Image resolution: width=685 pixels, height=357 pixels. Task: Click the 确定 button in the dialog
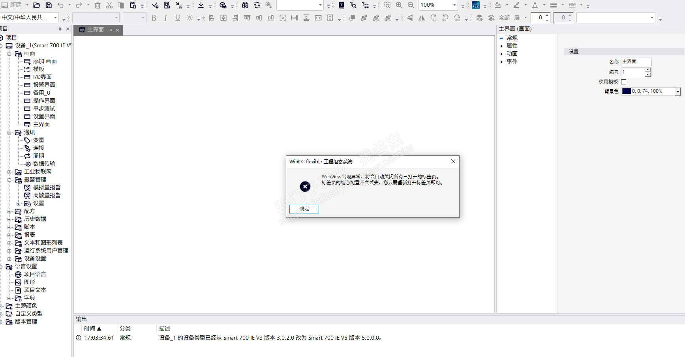coord(304,209)
